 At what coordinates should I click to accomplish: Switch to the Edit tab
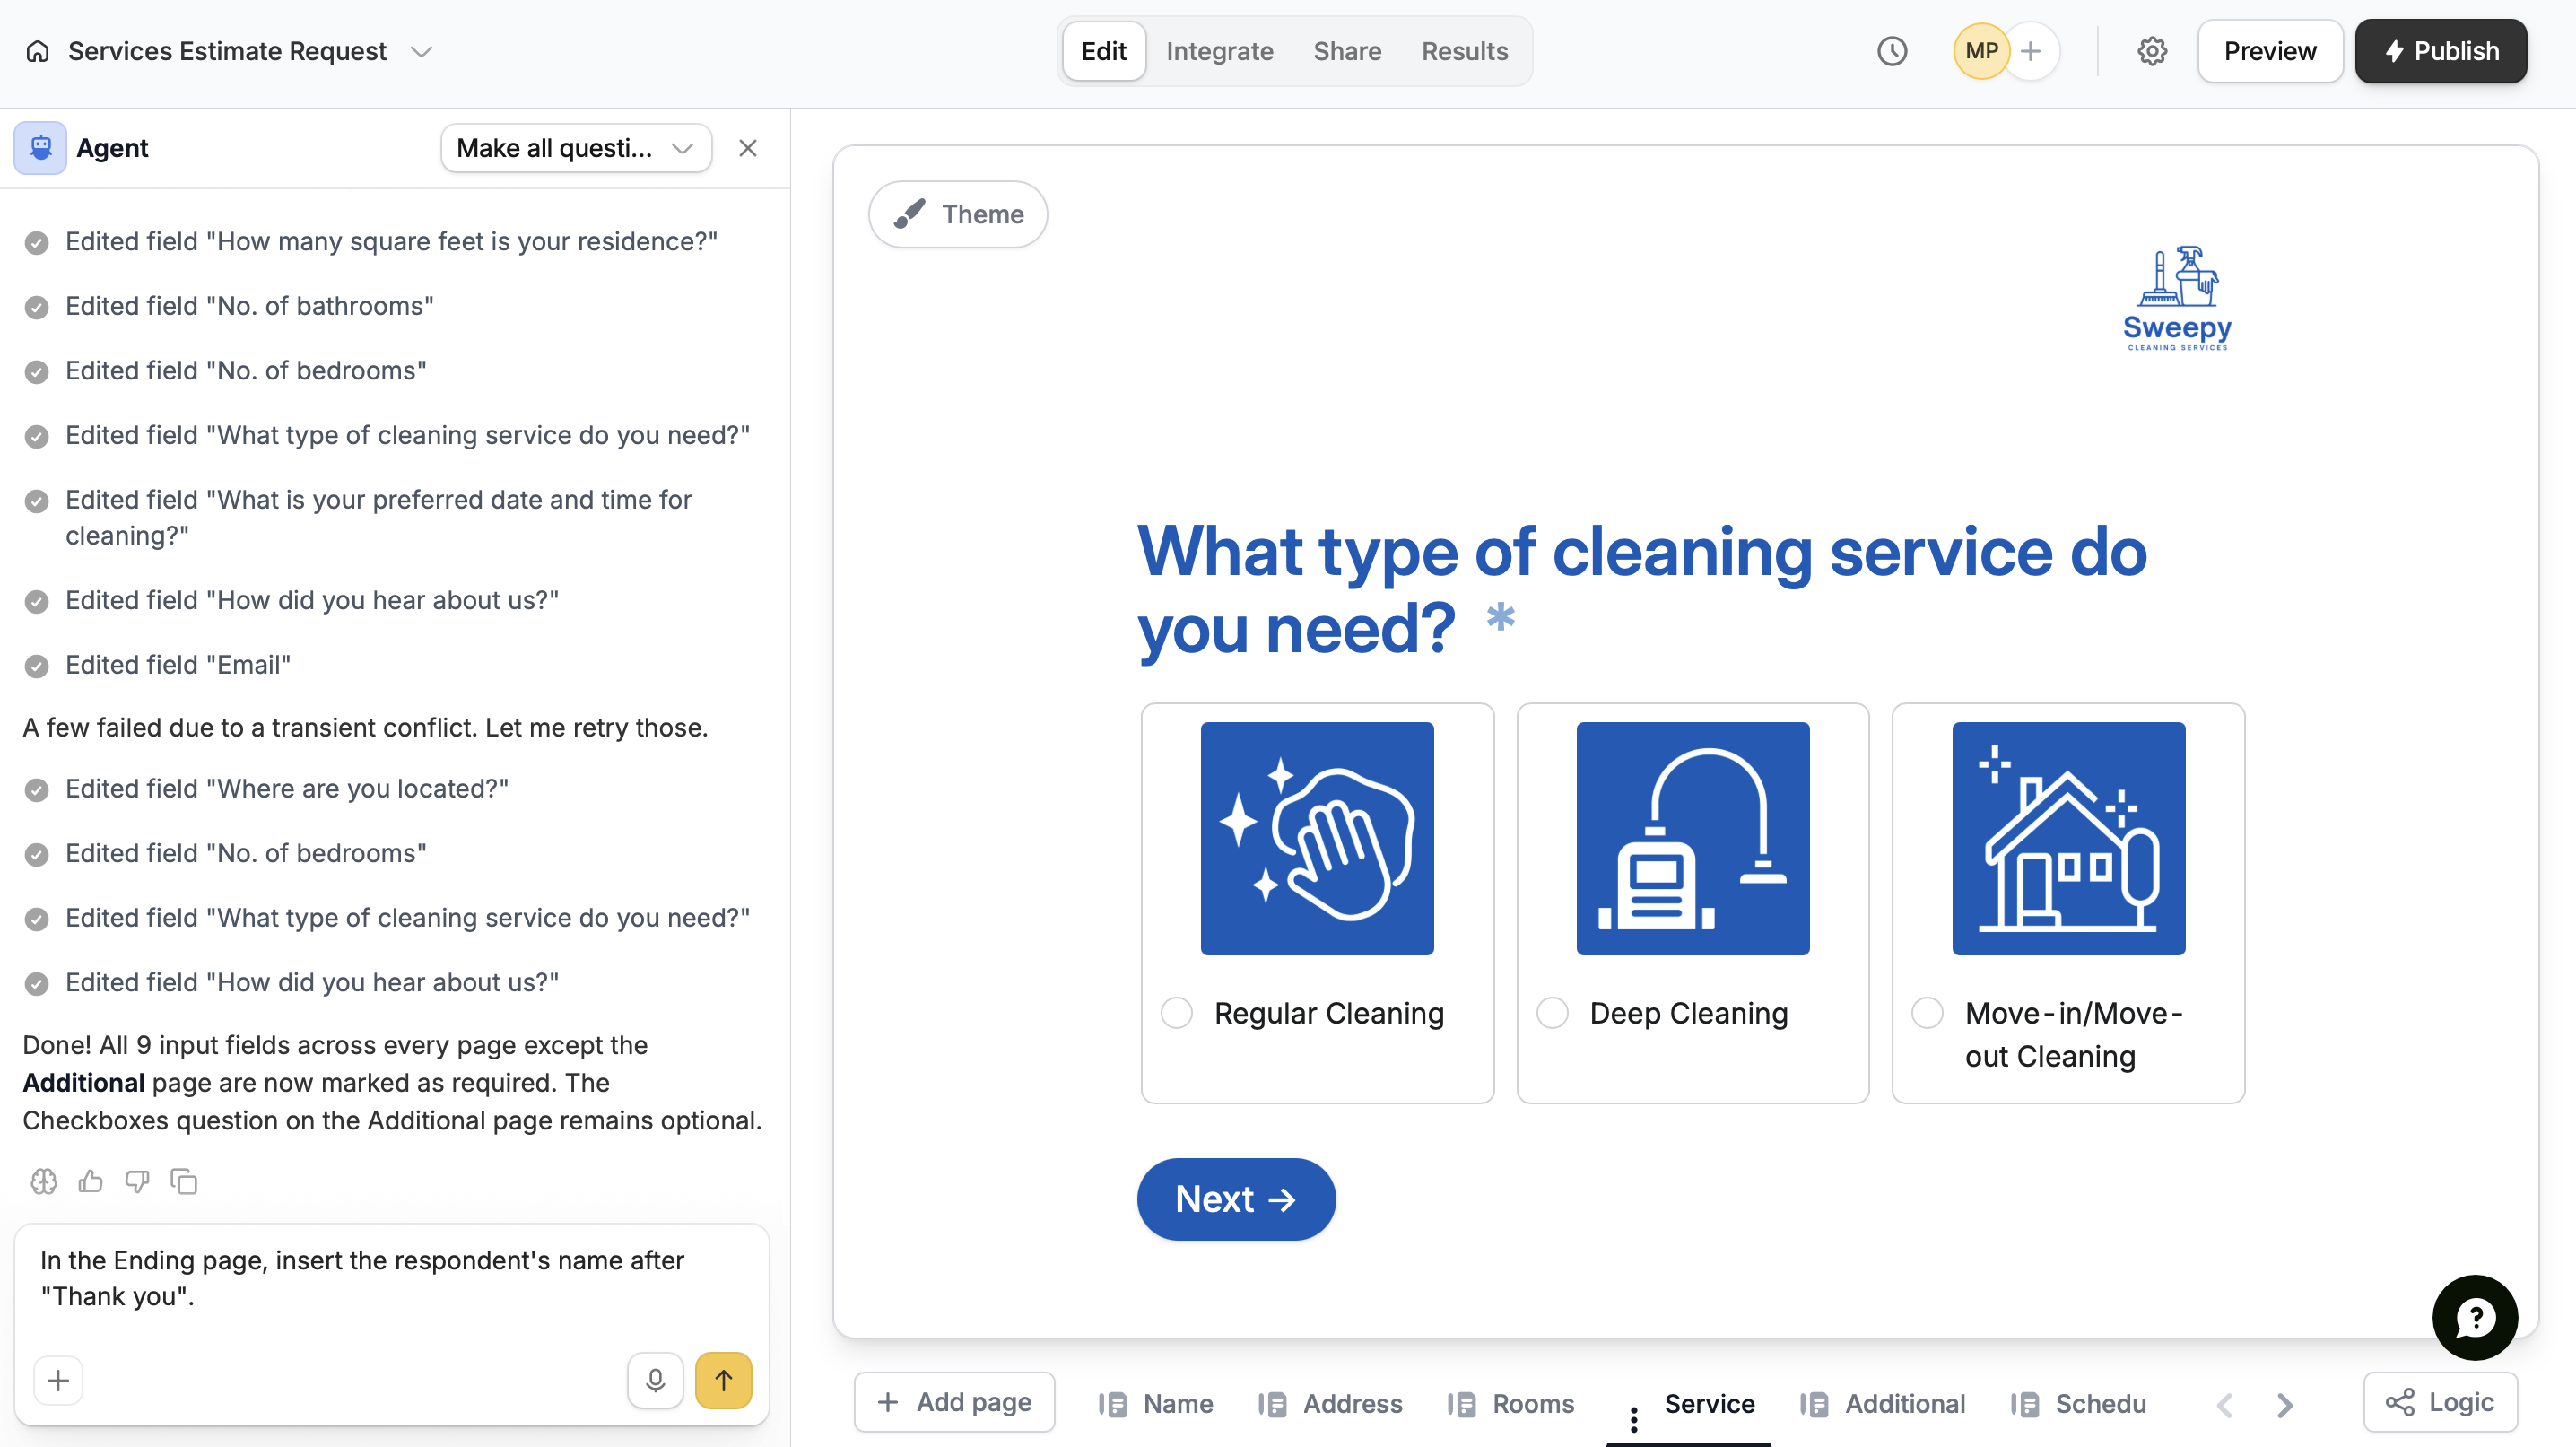tap(1103, 51)
